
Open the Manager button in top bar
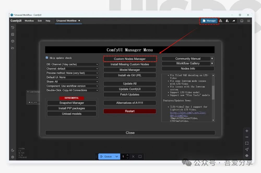(209, 21)
